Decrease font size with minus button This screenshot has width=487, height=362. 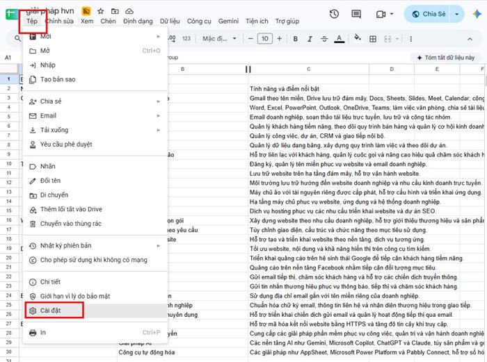tap(250, 39)
